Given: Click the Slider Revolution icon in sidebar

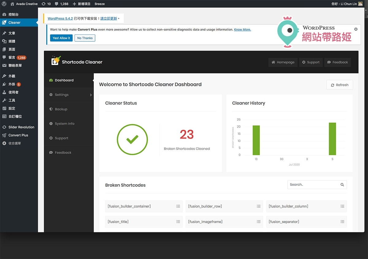Looking at the screenshot, I should pos(4,127).
